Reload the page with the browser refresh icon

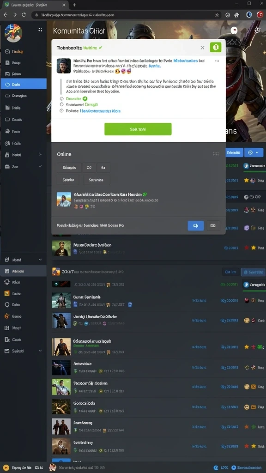[24, 15]
